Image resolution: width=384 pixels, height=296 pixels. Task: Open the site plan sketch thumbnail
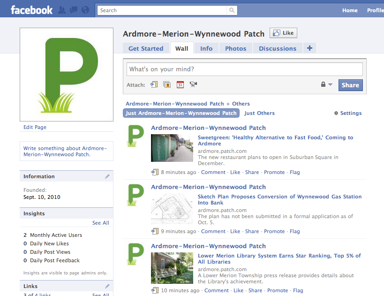[172, 209]
